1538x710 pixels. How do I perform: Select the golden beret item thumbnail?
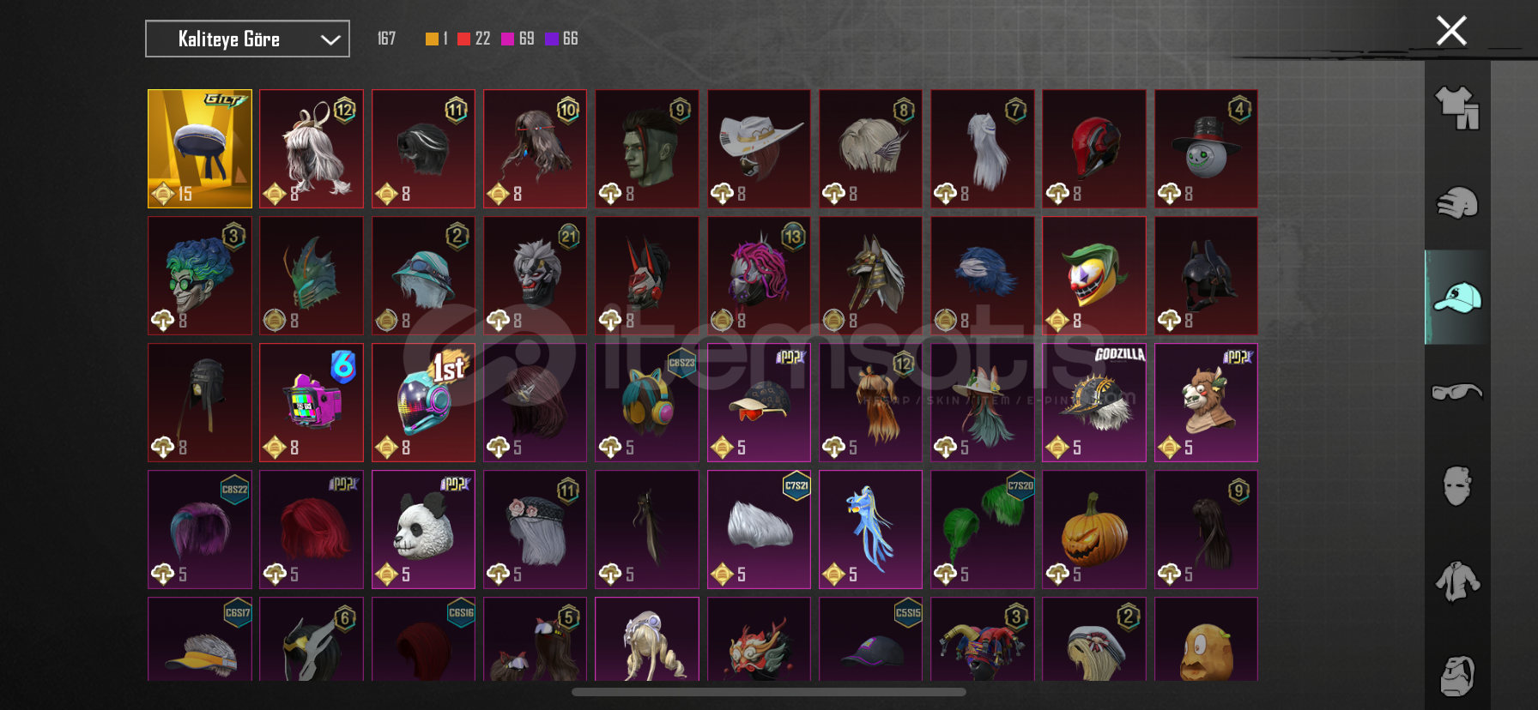(x=200, y=148)
